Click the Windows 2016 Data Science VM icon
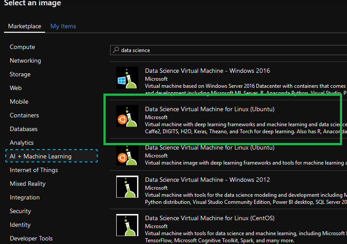347x244 pixels. [x=127, y=78]
